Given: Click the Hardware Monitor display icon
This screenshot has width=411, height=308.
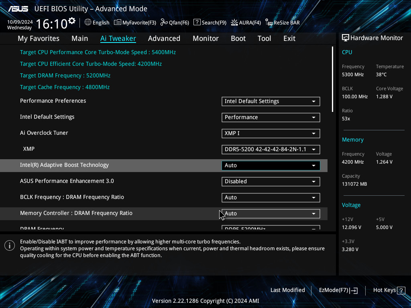Looking at the screenshot, I should pyautogui.click(x=346, y=38).
